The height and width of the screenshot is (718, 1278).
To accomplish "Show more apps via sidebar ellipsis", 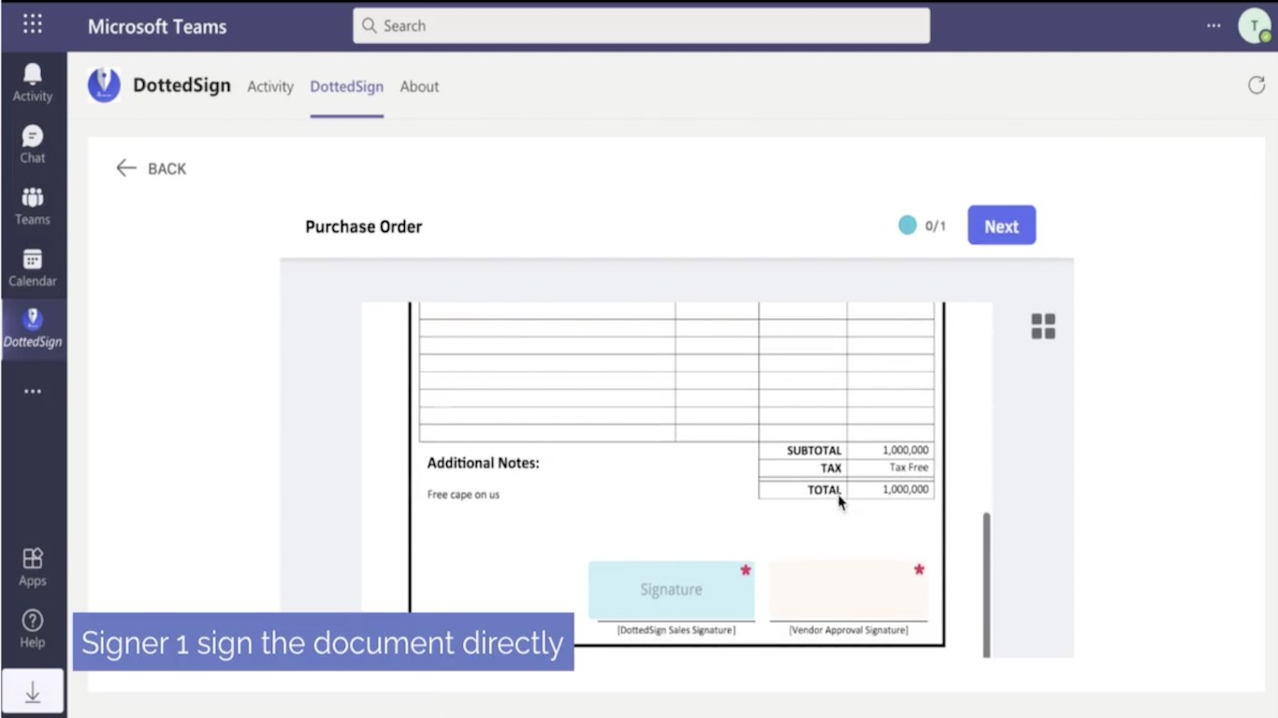I will (33, 392).
